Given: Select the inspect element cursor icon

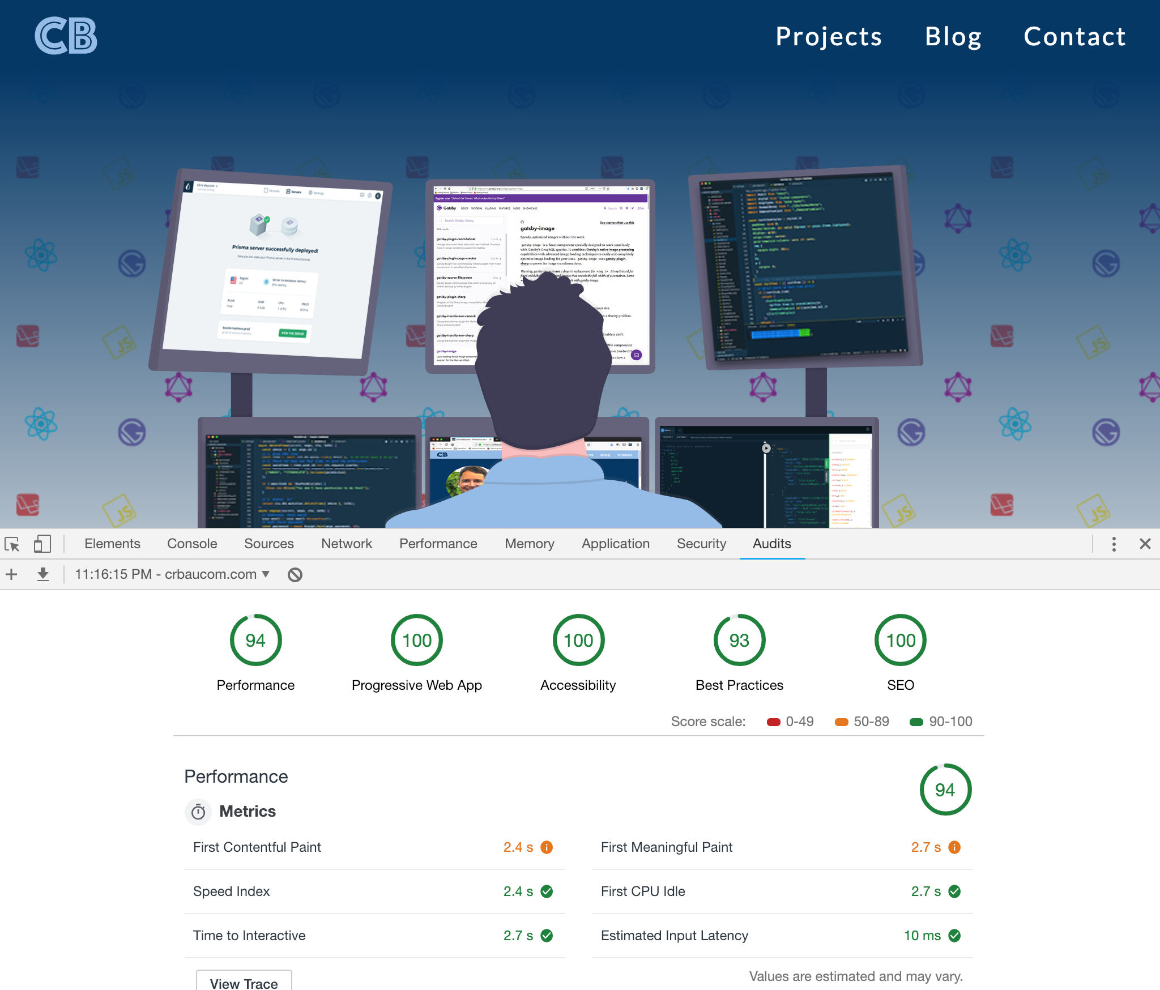Looking at the screenshot, I should (x=12, y=544).
